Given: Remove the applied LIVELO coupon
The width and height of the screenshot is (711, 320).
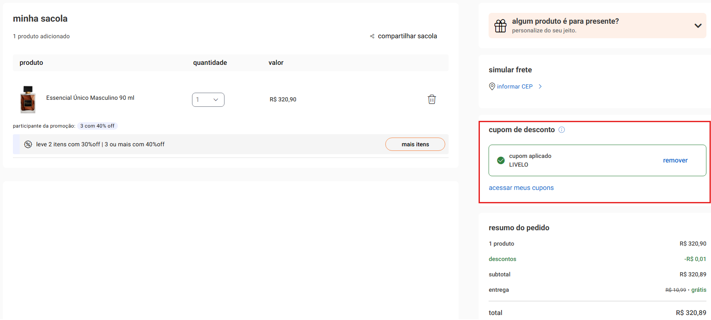Looking at the screenshot, I should click(x=675, y=160).
